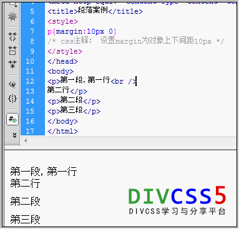Click the Balance Braces icon

(12, 99)
